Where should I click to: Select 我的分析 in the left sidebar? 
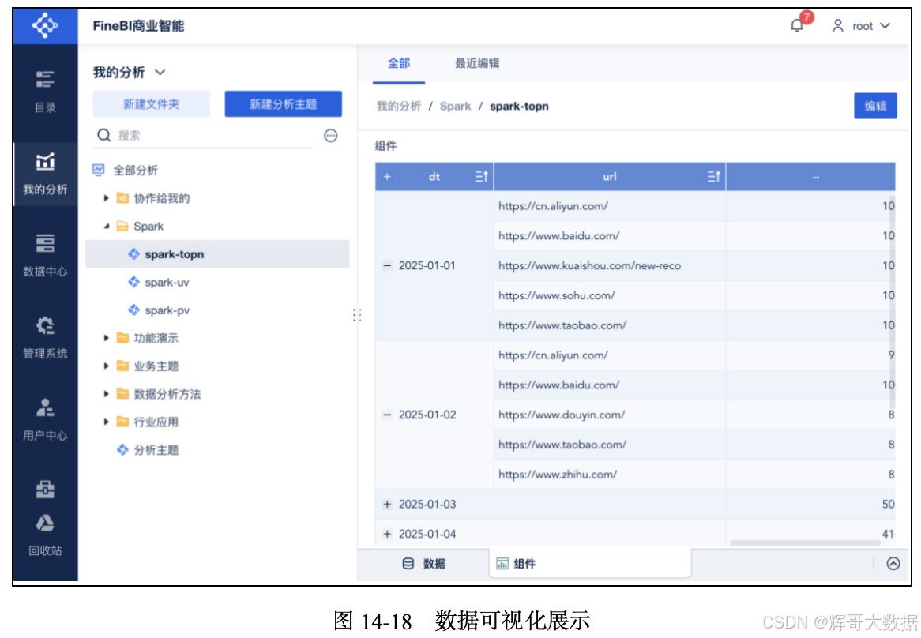tap(45, 174)
